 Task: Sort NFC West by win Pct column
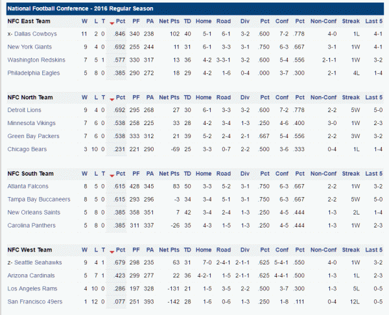[x=121, y=250]
